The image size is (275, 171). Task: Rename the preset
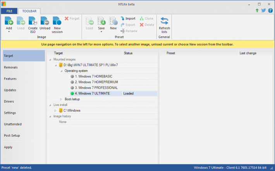coord(129,31)
